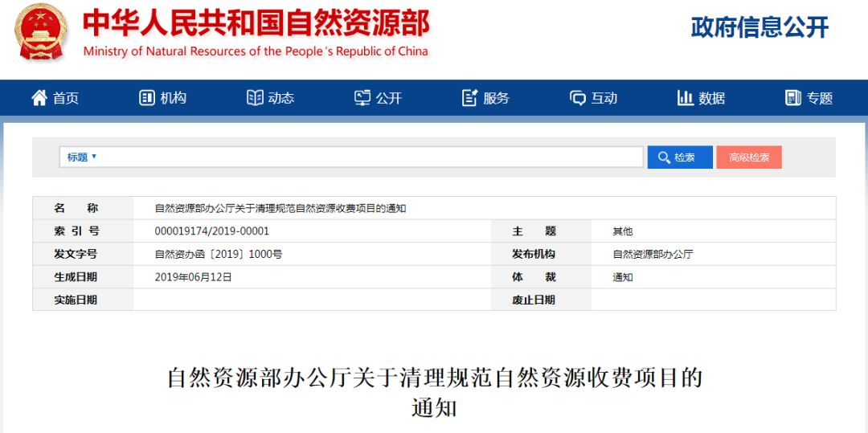The image size is (868, 433).
Task: Click the 高级检索 advanced search button
Action: [749, 157]
